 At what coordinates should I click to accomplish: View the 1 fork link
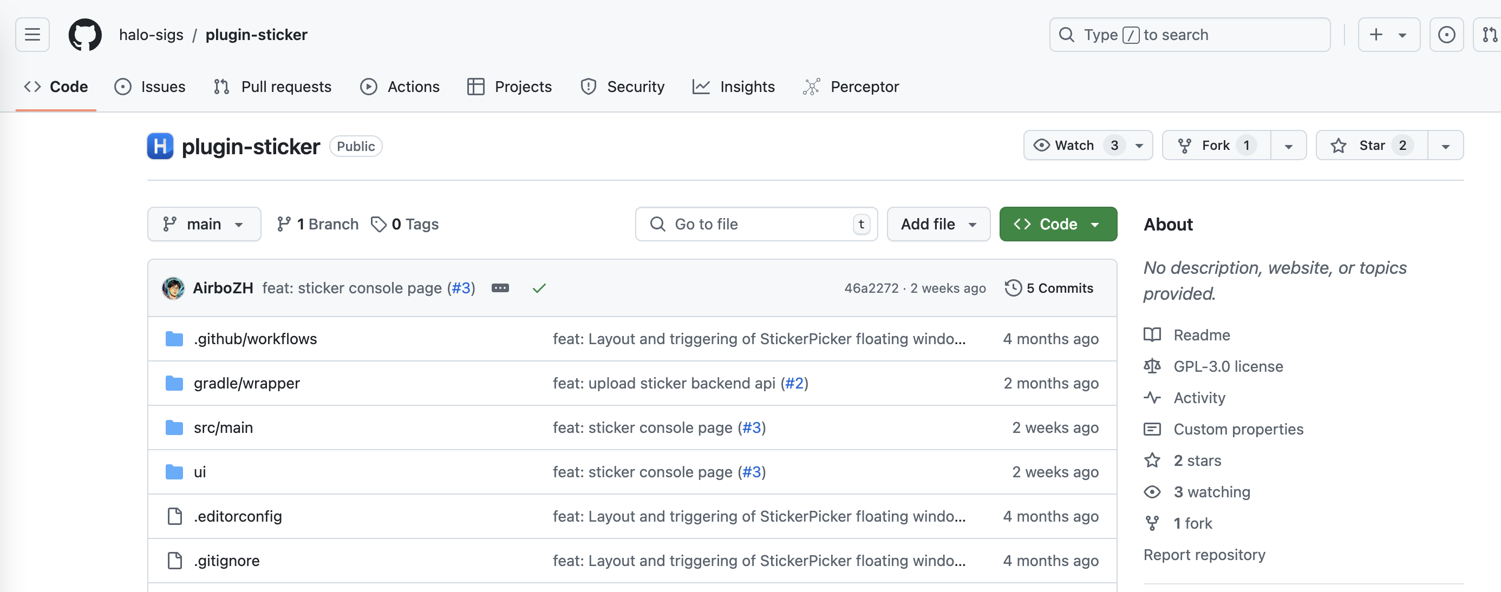tap(1193, 523)
